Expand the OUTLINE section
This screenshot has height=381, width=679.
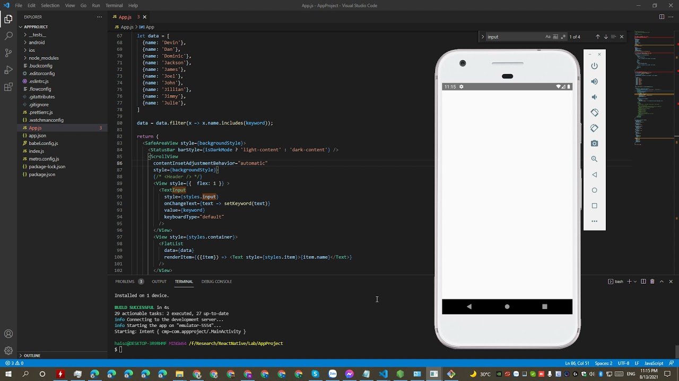click(x=32, y=356)
